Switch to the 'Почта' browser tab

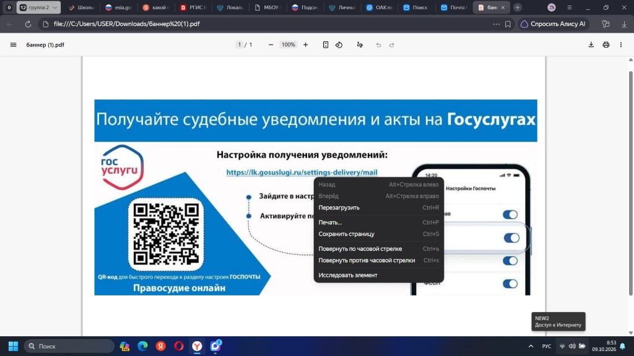pyautogui.click(x=454, y=7)
